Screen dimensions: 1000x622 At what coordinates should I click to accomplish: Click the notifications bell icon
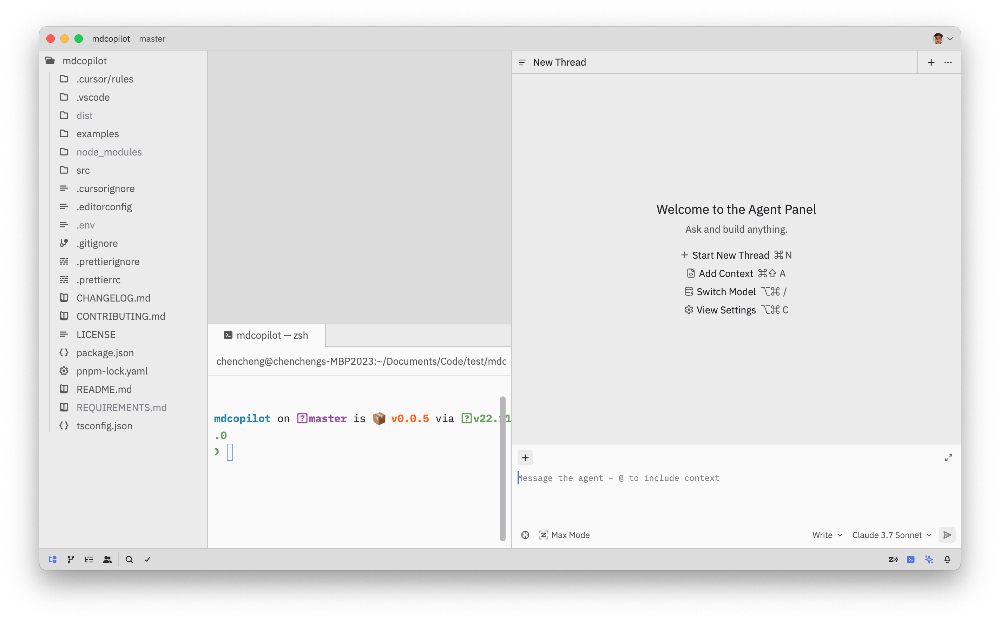pyautogui.click(x=947, y=560)
